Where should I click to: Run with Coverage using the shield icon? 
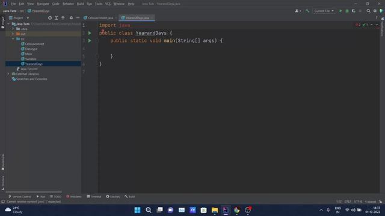[354, 11]
